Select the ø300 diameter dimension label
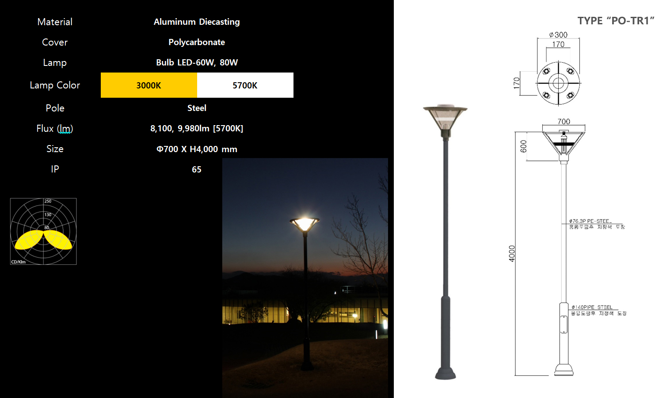Viewport: 663px width, 398px height. pos(558,34)
